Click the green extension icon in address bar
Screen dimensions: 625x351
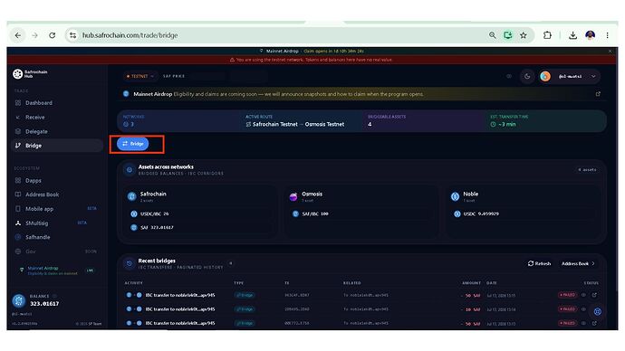[508, 35]
